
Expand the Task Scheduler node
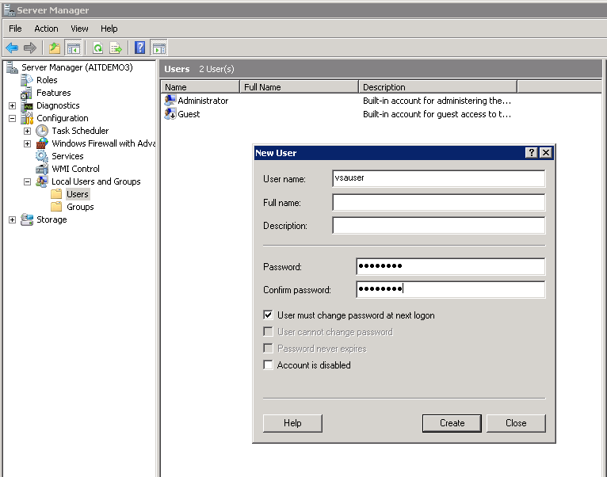point(27,131)
